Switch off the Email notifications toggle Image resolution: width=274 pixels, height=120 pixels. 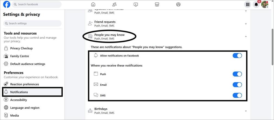237,85
